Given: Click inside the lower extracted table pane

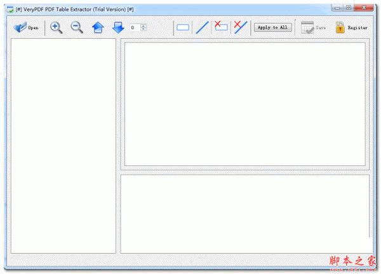Looking at the screenshot, I should click(x=244, y=213).
